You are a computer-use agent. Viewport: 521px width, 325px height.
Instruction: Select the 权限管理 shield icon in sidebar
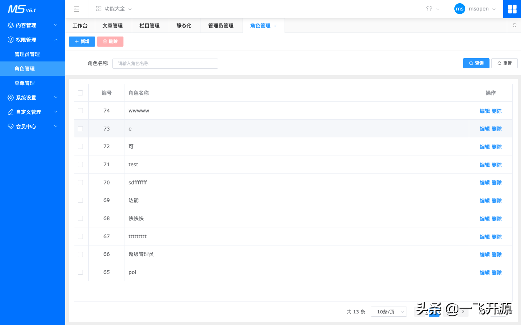(10, 39)
